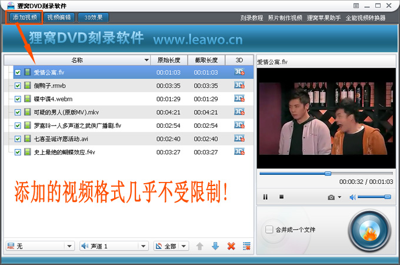Delete selected video with red X
This screenshot has height=265, width=400.
point(231,246)
